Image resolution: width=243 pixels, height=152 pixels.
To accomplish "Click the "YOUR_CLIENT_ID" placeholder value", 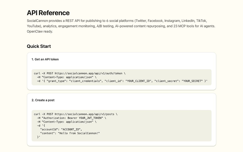I will tap(138, 81).
